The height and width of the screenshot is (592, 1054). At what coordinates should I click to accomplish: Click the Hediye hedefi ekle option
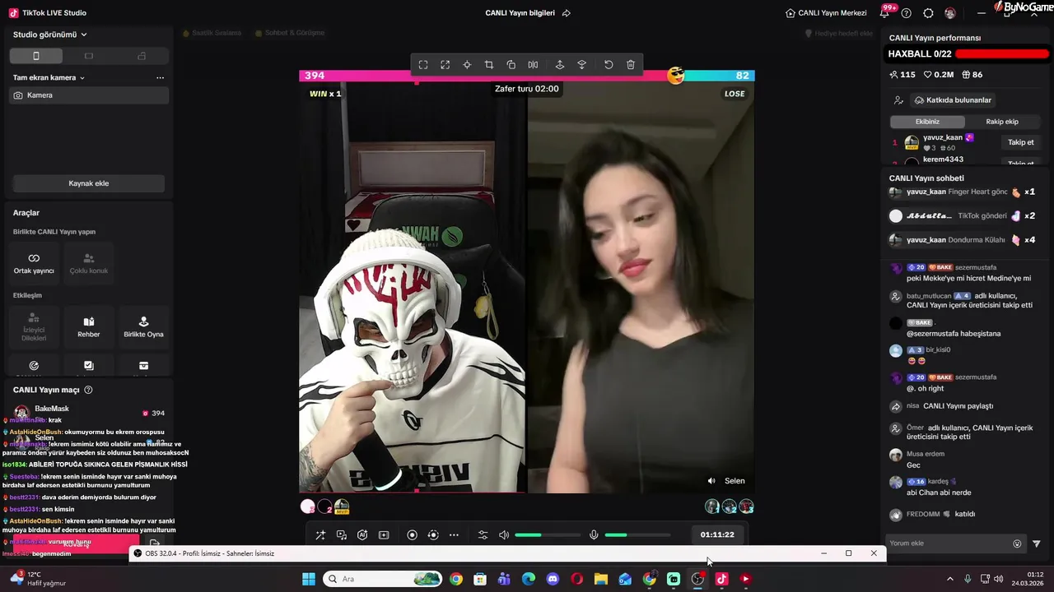pyautogui.click(x=839, y=34)
